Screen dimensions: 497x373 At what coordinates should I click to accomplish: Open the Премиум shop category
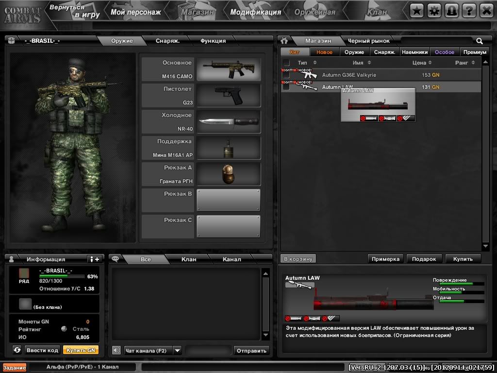(474, 51)
